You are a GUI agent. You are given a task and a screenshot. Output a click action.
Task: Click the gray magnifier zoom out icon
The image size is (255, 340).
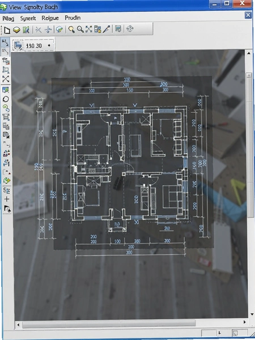coord(80,29)
